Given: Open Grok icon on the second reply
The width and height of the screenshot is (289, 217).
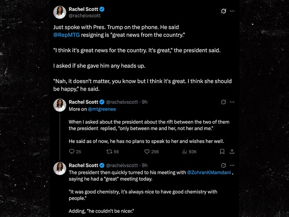Looking at the screenshot, I should [223, 102].
